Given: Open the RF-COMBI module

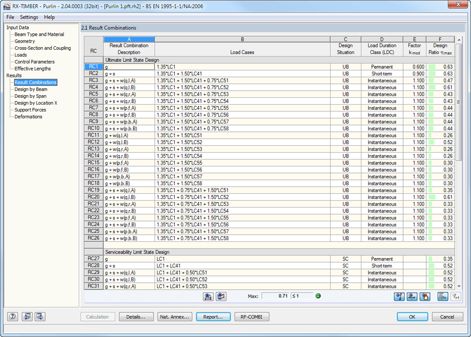Looking at the screenshot, I should [x=251, y=317].
